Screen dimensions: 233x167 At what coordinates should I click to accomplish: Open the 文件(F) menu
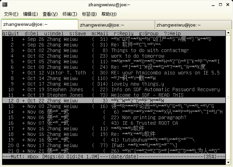(11, 14)
